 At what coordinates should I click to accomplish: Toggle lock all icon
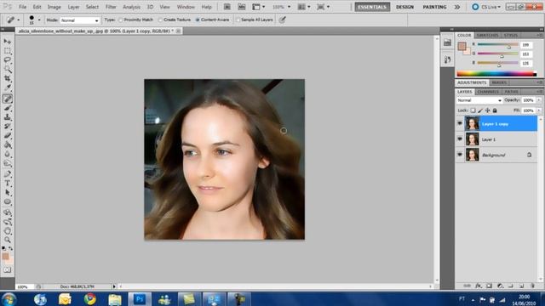pyautogui.click(x=495, y=110)
